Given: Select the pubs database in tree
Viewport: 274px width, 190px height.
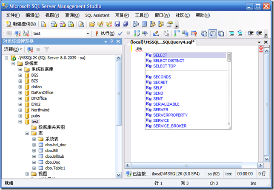Looking at the screenshot, I should click(x=35, y=116).
